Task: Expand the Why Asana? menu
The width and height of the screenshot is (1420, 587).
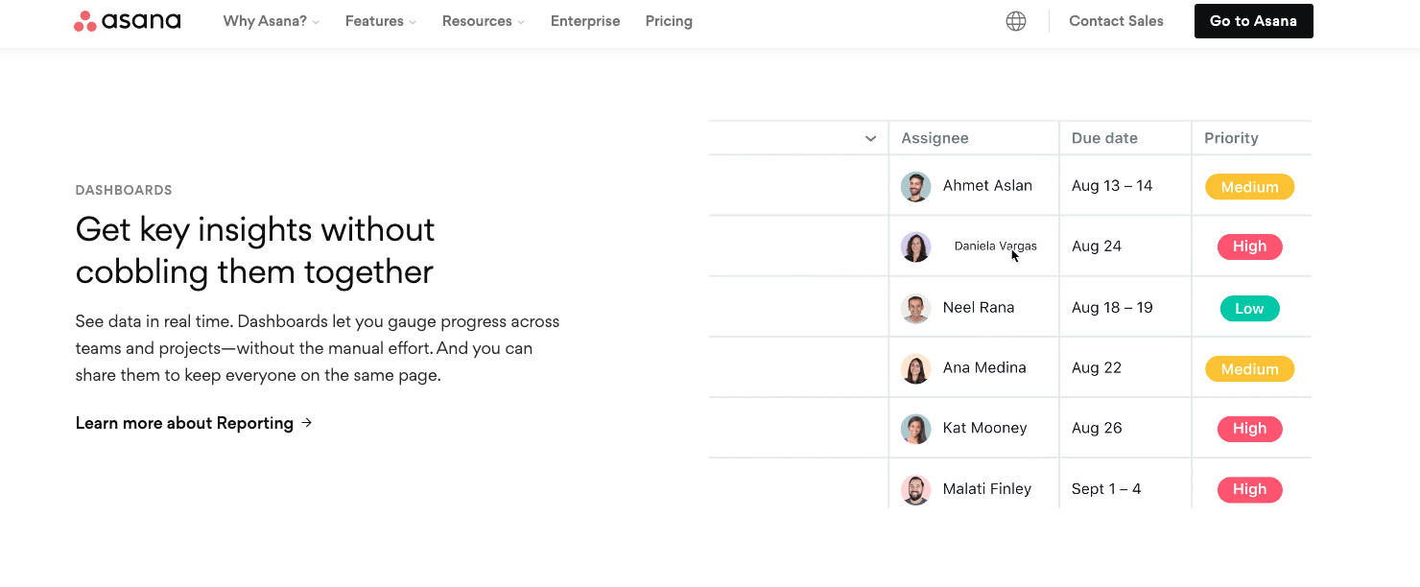Action: point(271,21)
